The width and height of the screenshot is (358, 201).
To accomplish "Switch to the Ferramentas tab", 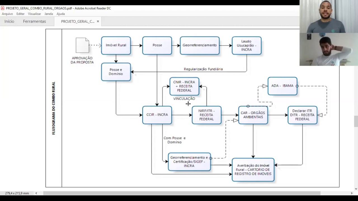I will pos(34,21).
